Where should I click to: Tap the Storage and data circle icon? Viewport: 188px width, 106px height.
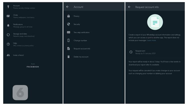(x=8, y=35)
